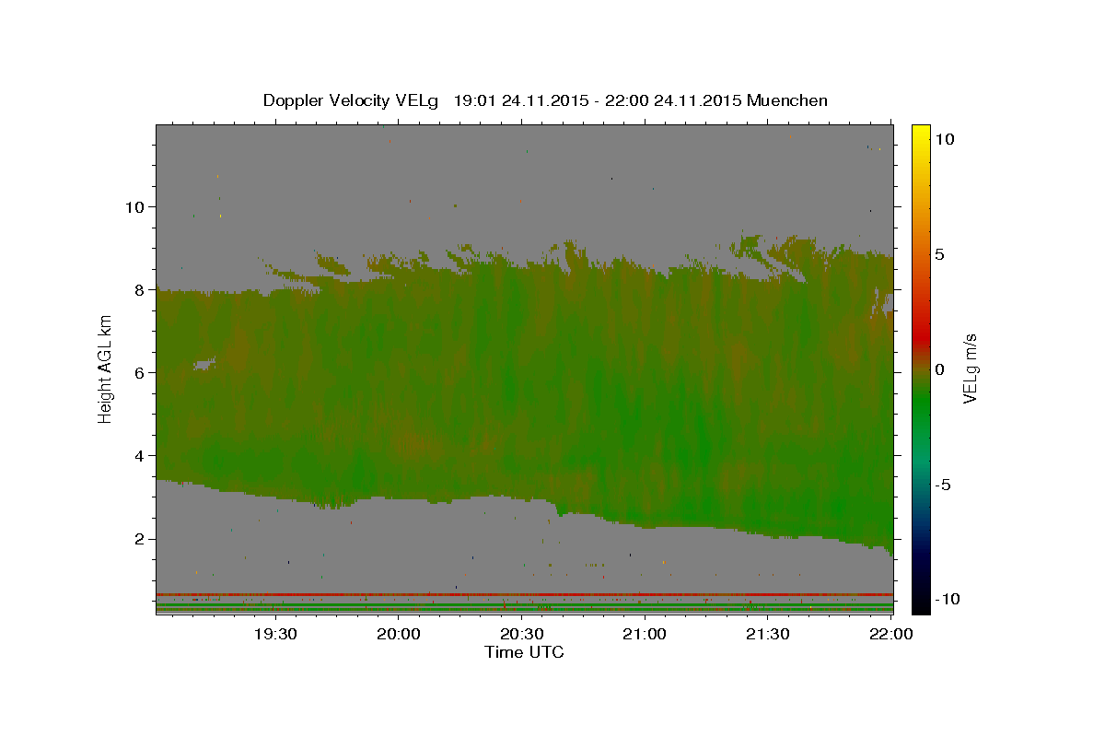
Task: Click the colorbar value '-5'
Action: (x=943, y=485)
